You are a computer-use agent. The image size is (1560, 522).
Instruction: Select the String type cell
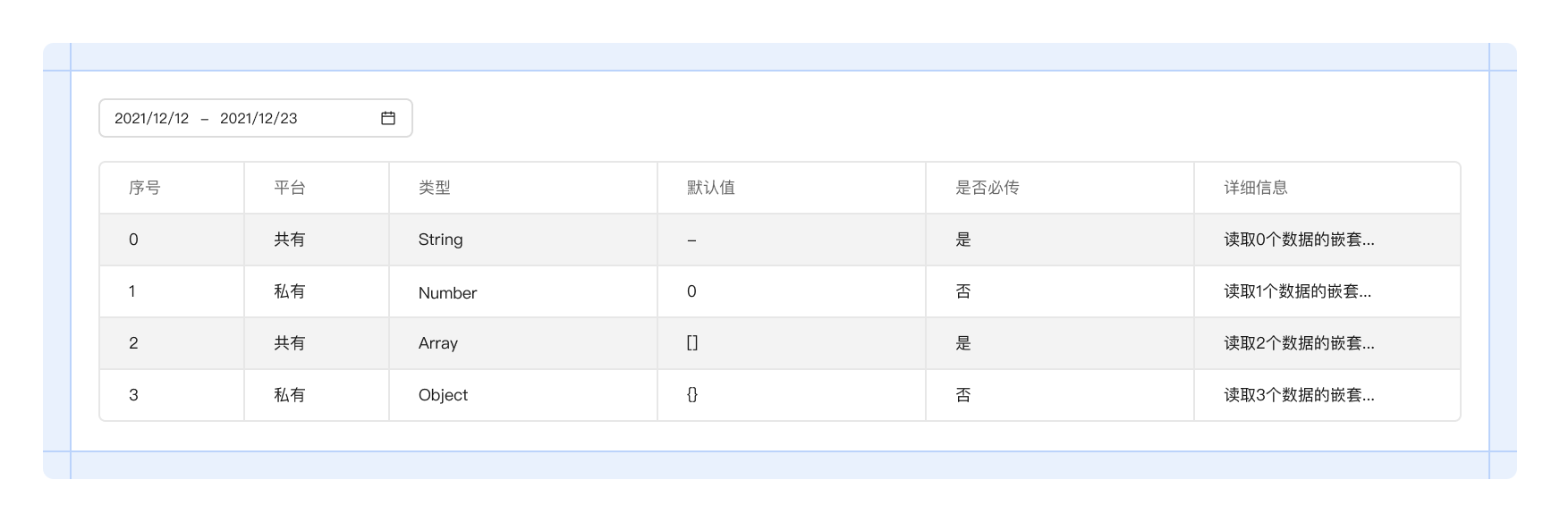coord(441,240)
